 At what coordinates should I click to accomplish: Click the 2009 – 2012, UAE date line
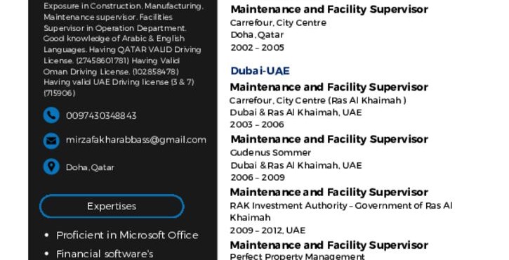pos(267,230)
